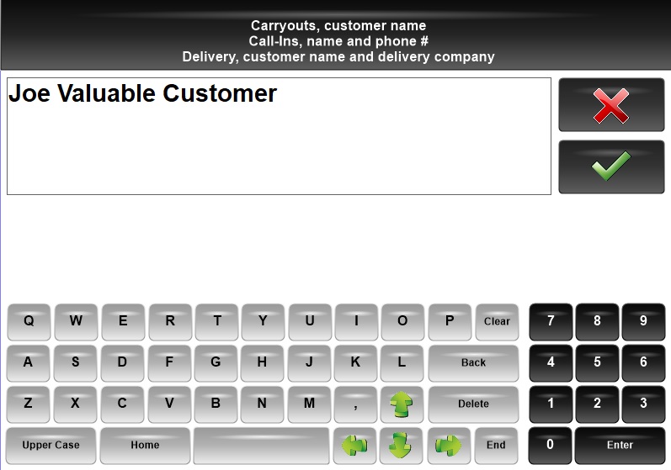This screenshot has height=470, width=671.
Task: Tap the T key
Action: (x=217, y=322)
